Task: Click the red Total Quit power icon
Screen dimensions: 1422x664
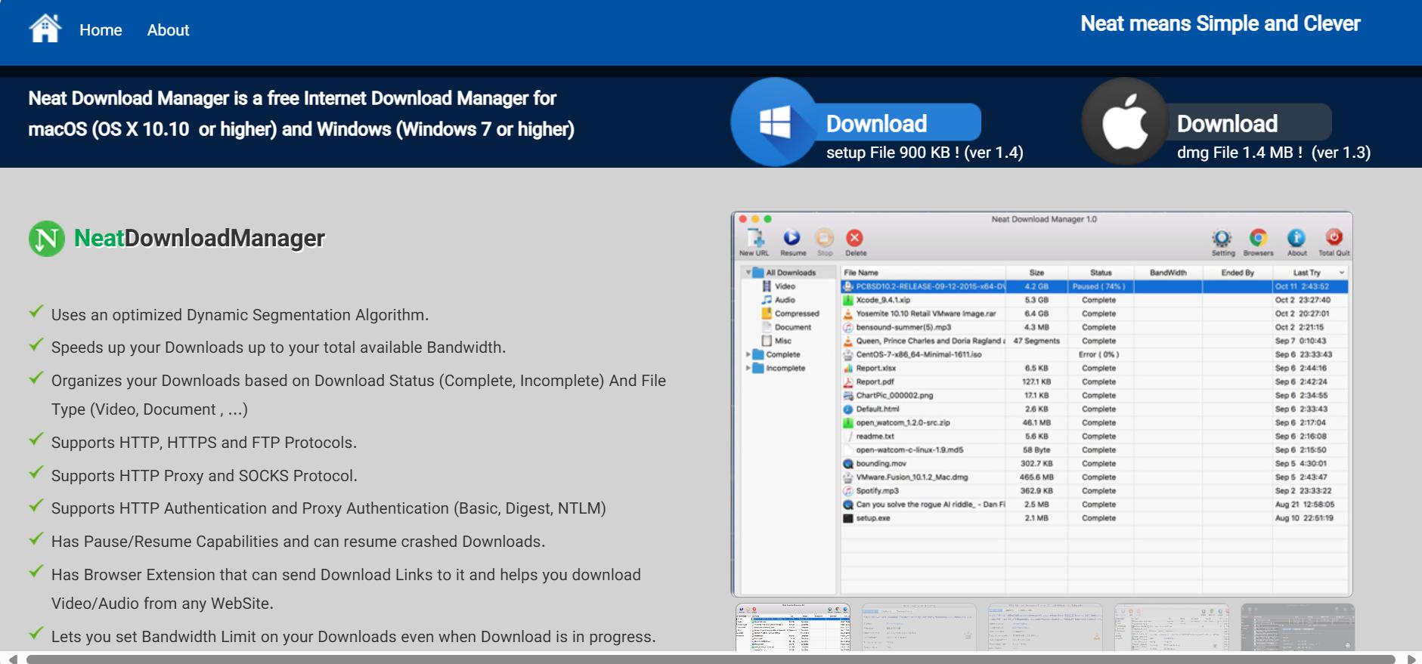Action: (x=1334, y=240)
